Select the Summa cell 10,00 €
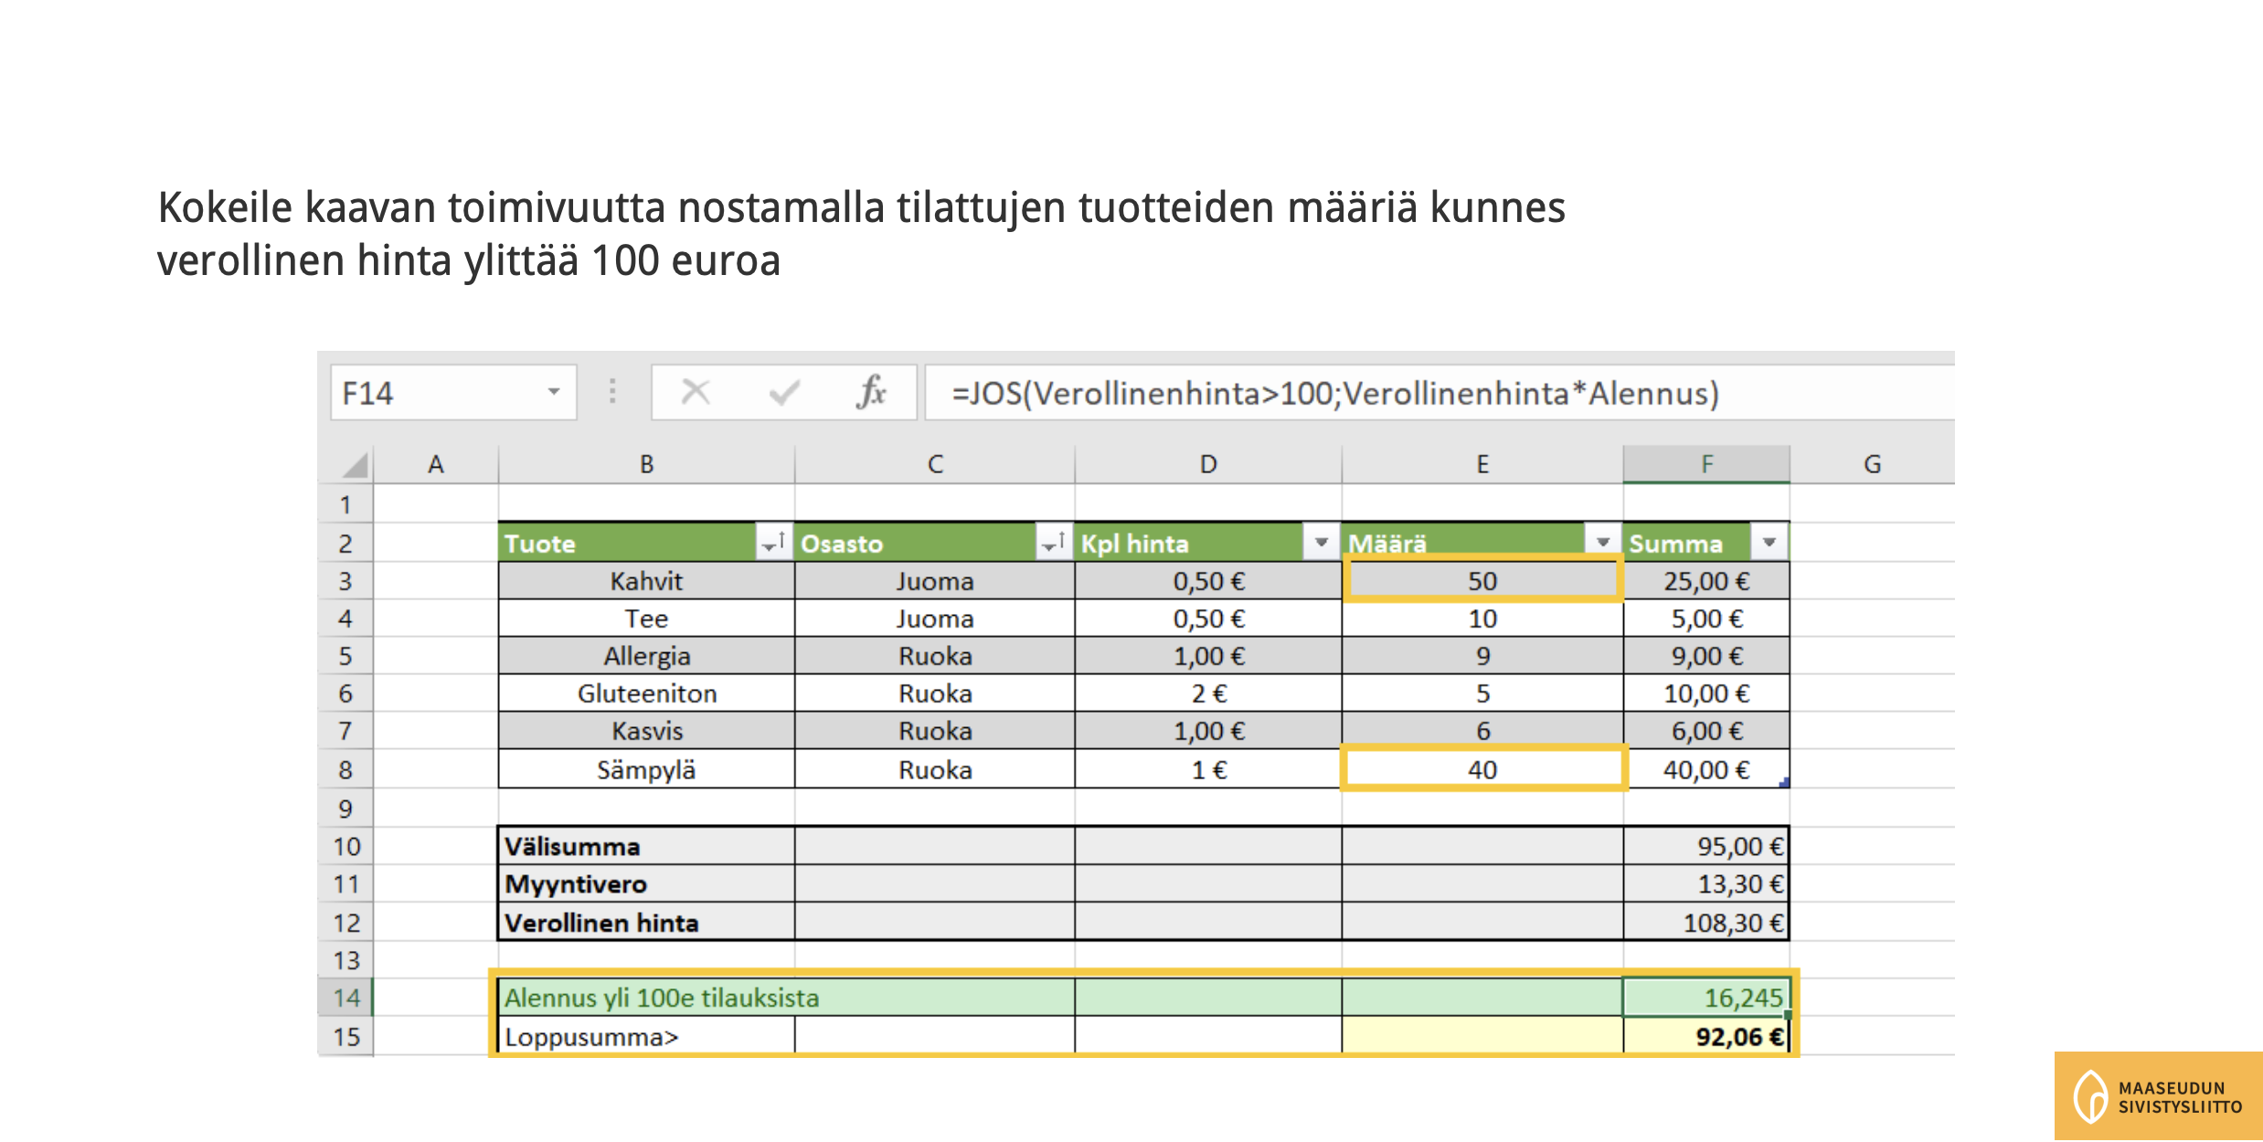This screenshot has width=2263, height=1142. tap(1706, 693)
